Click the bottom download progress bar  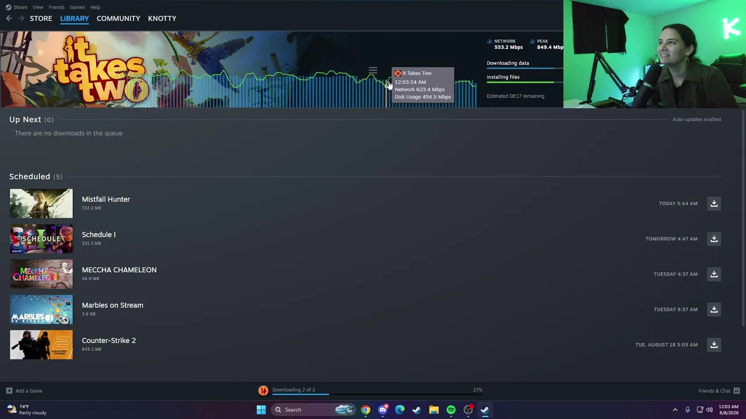click(x=377, y=395)
